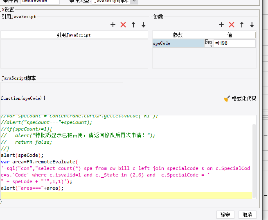Click the 引用JavaScript column header
This screenshot has height=220, width=268.
click(74, 35)
